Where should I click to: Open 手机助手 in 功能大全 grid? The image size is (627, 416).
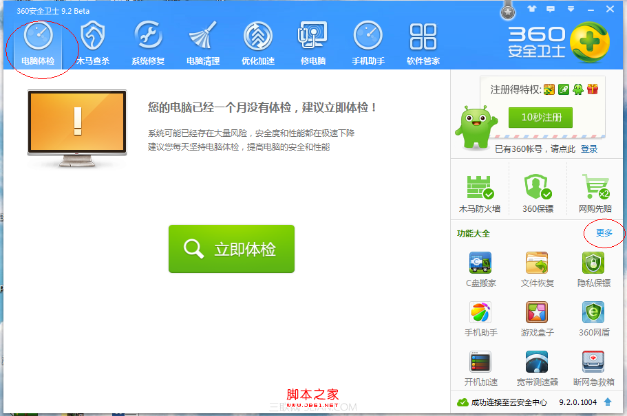480,319
